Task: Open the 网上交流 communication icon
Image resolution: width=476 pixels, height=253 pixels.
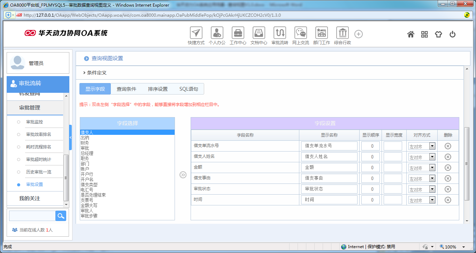Action: pyautogui.click(x=300, y=34)
